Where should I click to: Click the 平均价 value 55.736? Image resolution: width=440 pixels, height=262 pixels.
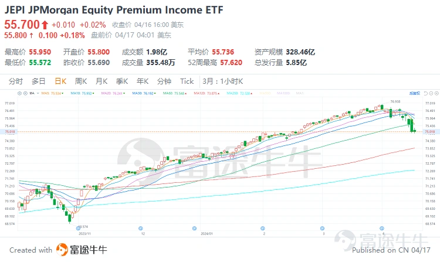click(x=223, y=52)
